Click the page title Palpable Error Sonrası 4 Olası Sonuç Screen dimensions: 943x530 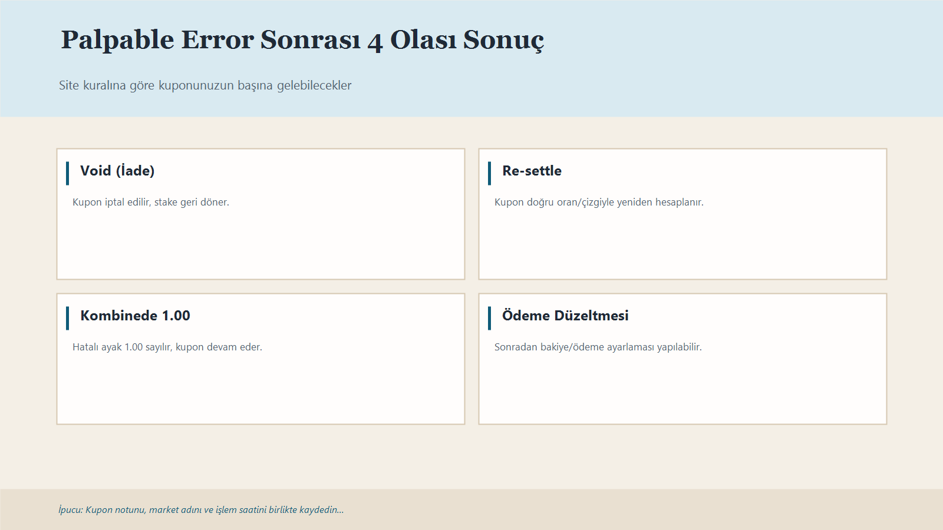click(x=302, y=39)
